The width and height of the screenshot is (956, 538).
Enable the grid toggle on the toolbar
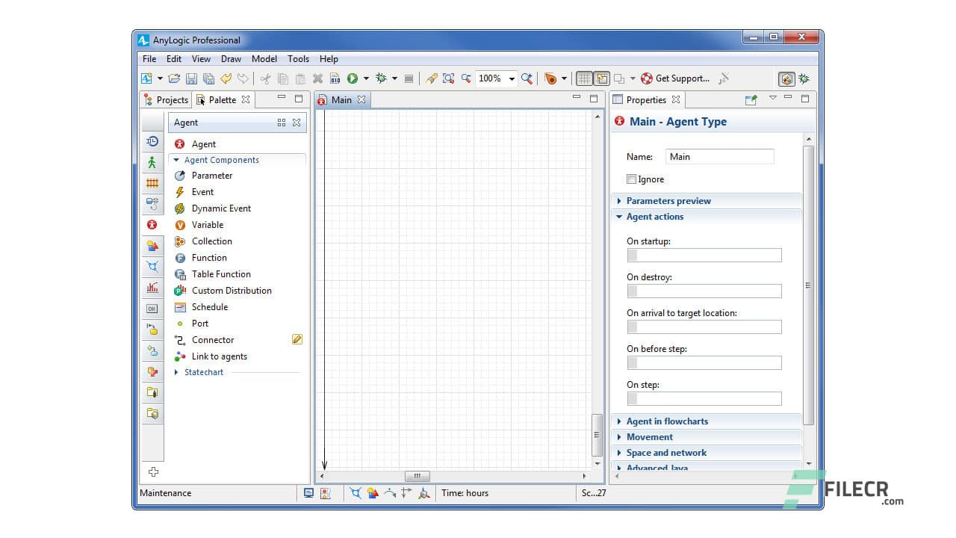[584, 78]
